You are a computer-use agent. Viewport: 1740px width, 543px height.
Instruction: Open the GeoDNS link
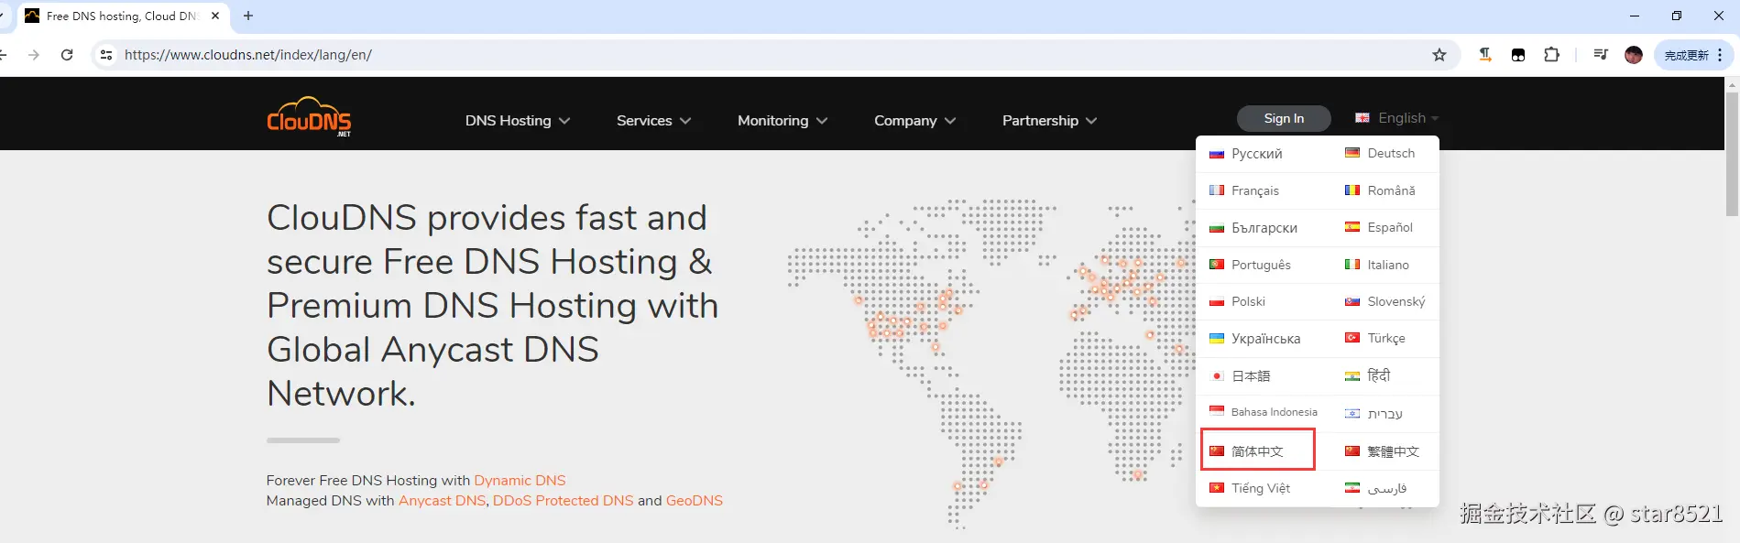[x=695, y=501]
